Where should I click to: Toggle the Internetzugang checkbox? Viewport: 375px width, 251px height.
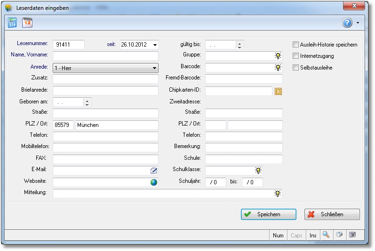tap(295, 56)
